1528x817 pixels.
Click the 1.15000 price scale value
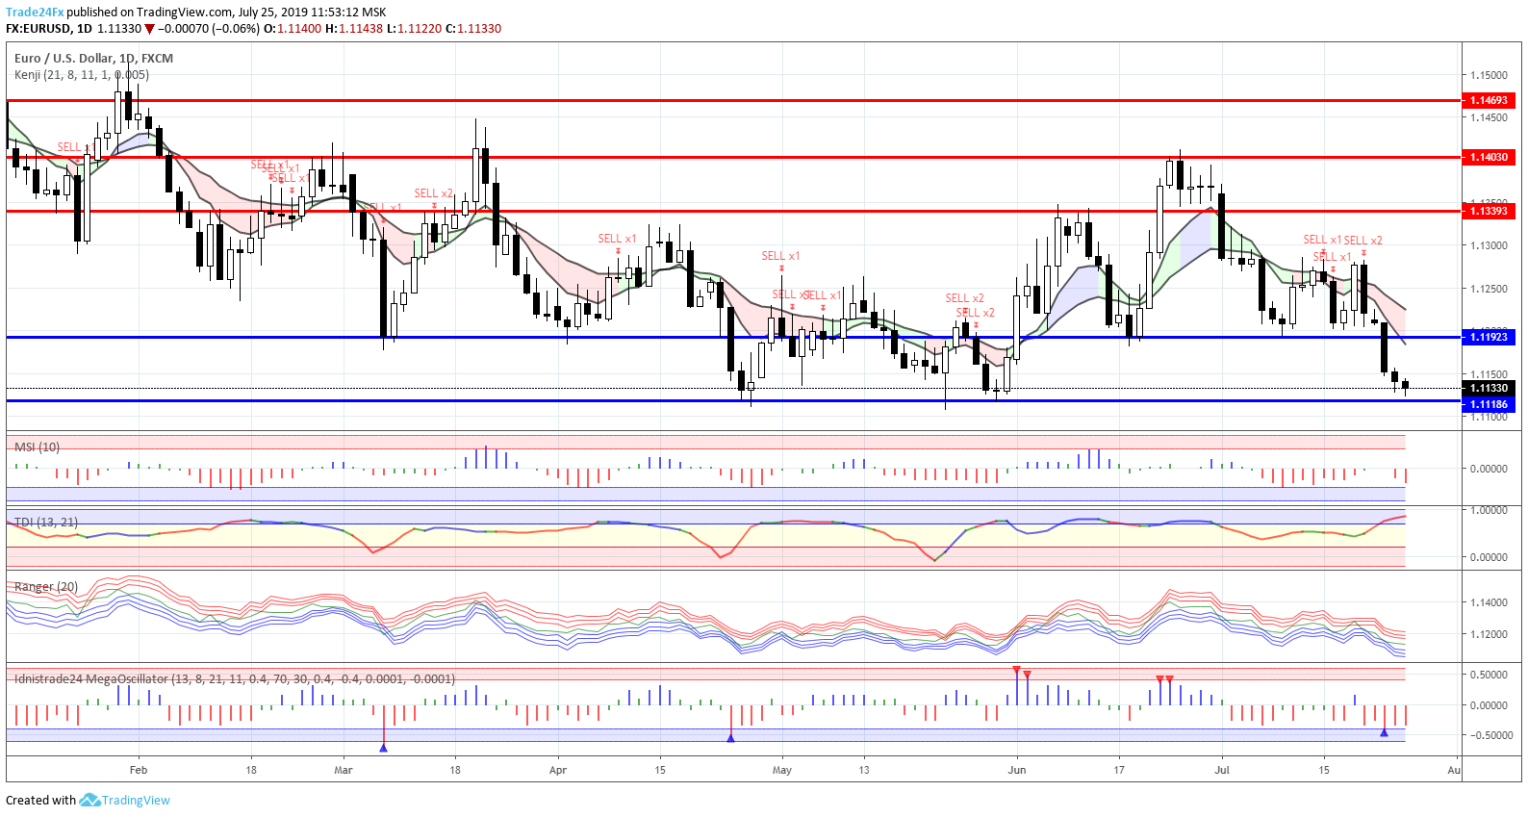1489,75
